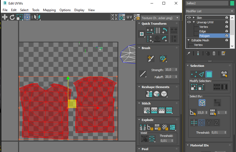Viewport: 236px width, 152px height.
Task: Click the Flatten by Polygon Angle explode icon
Action: 150,127
